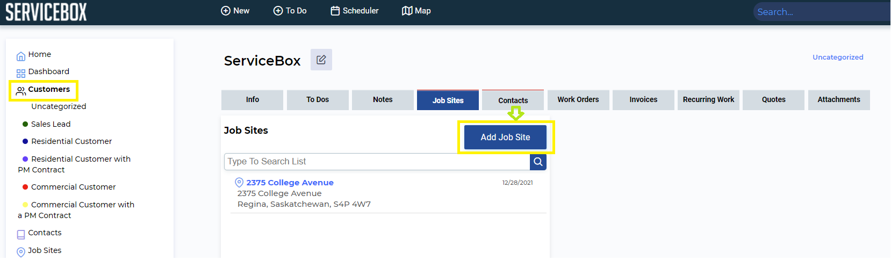
Task: Select Customers in the sidebar
Action: click(49, 89)
